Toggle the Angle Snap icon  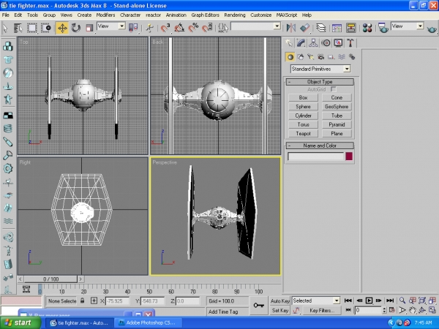pos(179,28)
